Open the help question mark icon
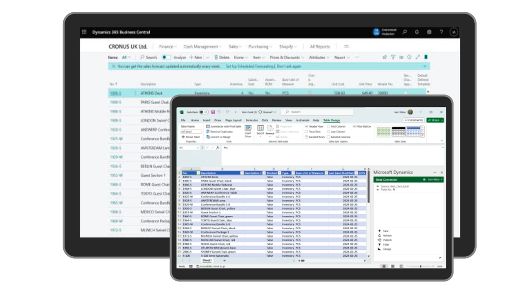This screenshot has height=293, width=528. pos(441,32)
